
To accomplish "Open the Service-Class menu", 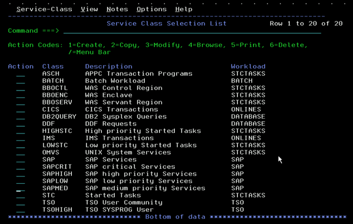I will (x=44, y=9).
